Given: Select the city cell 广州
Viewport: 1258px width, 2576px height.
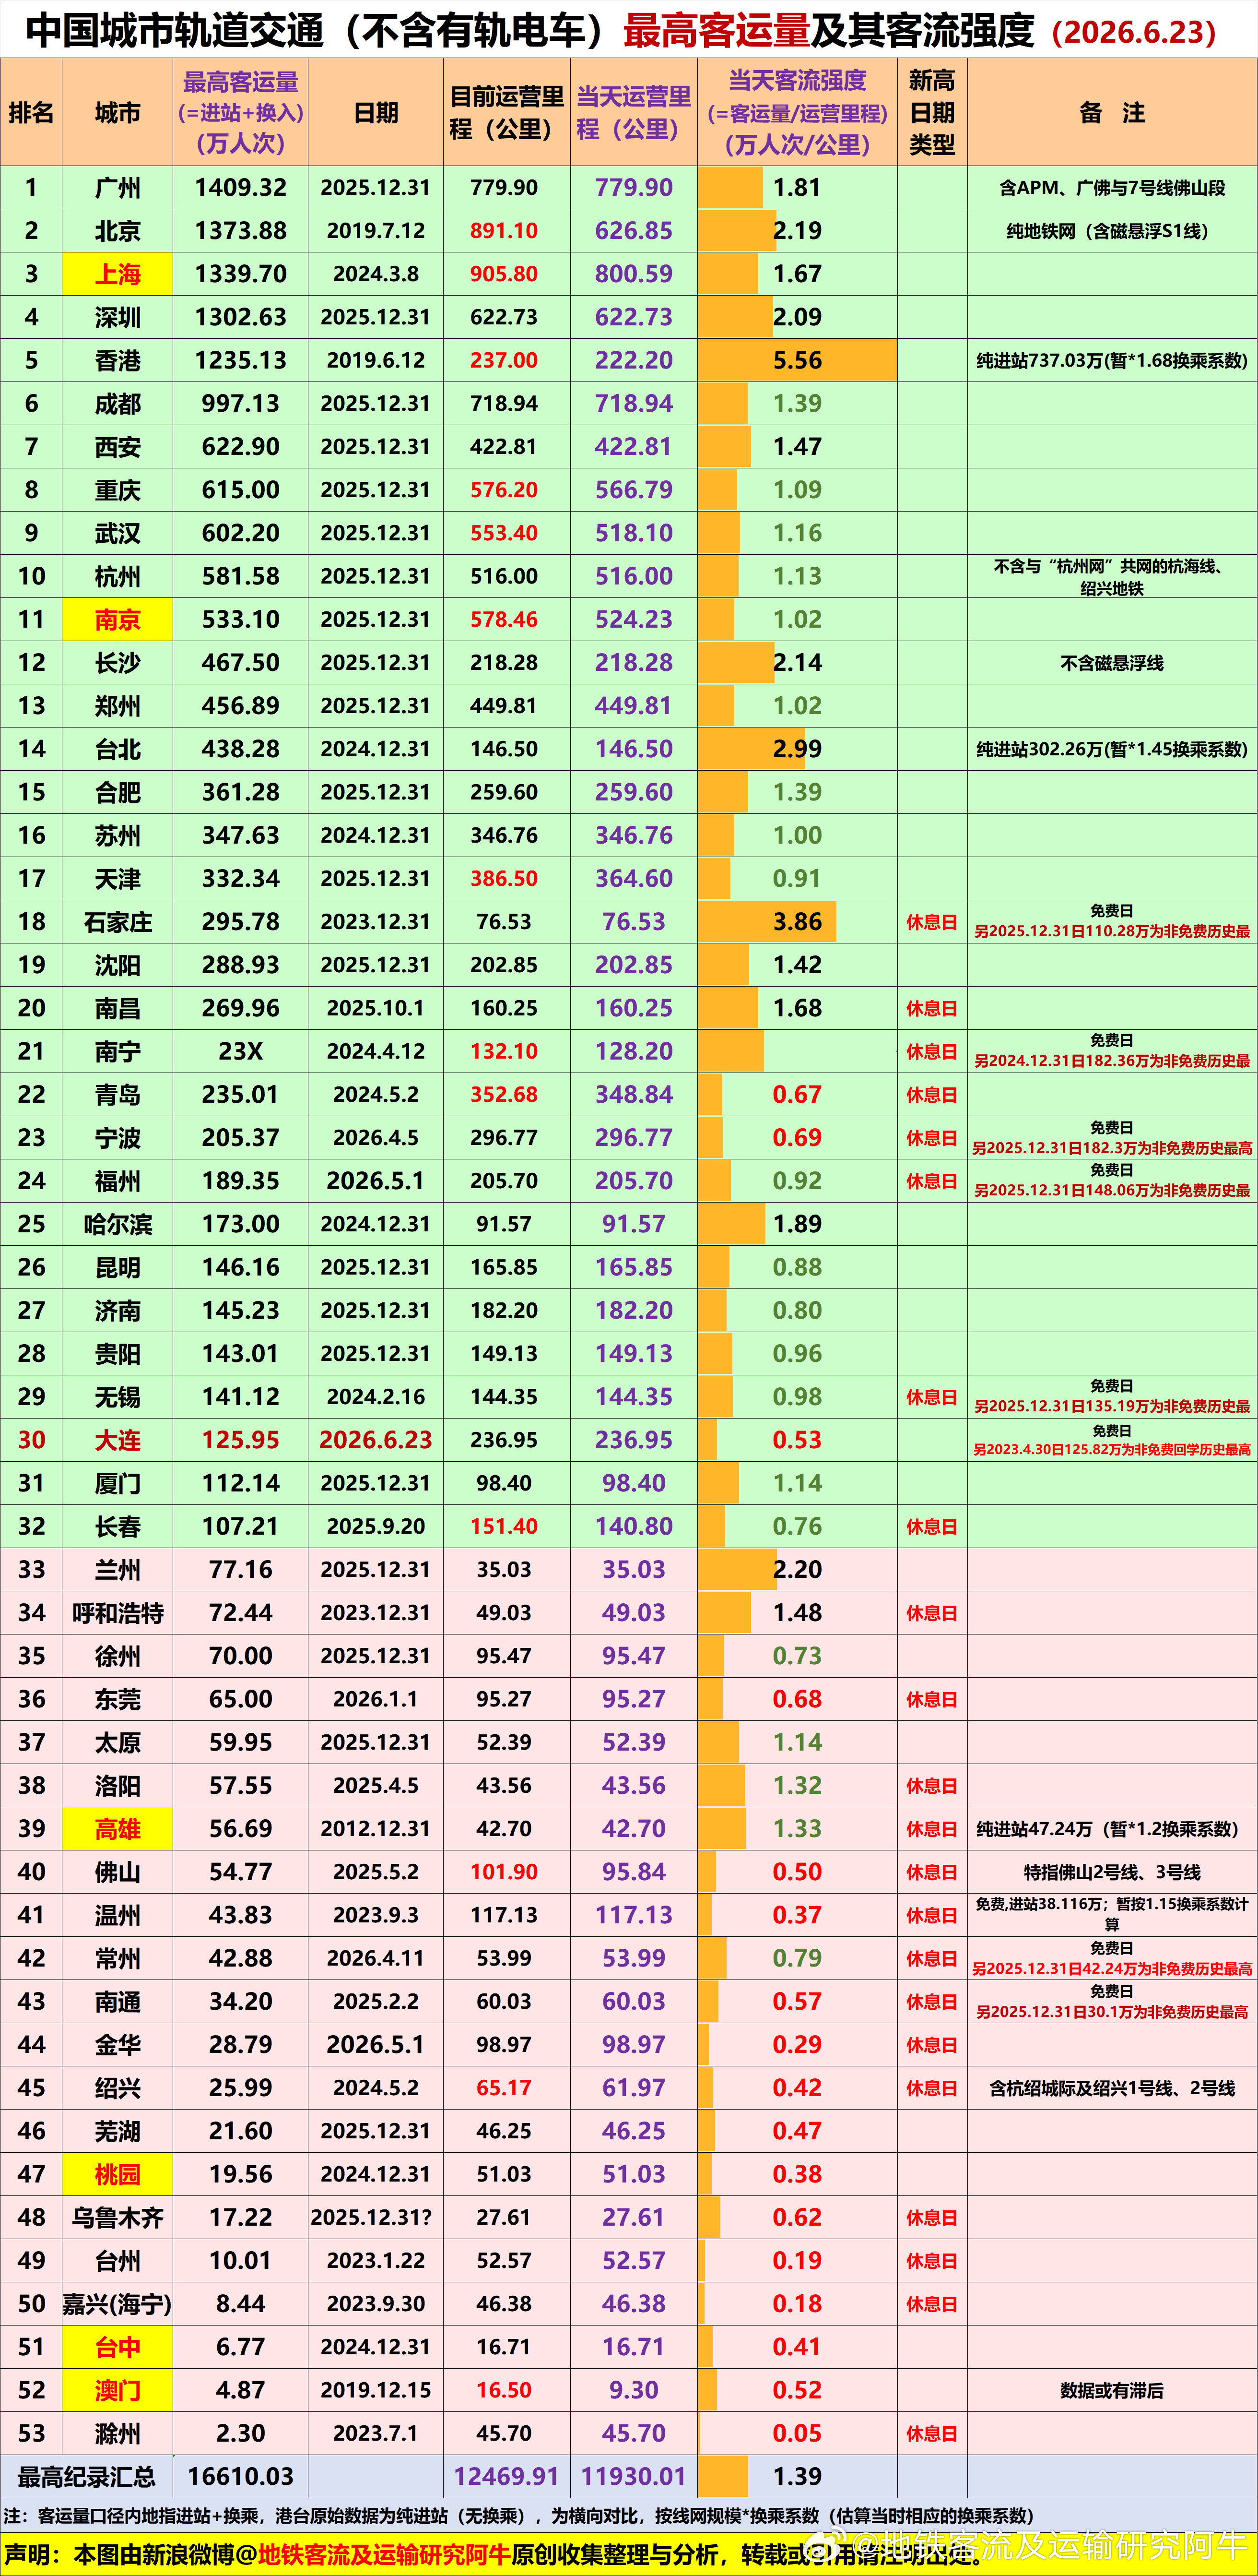Looking at the screenshot, I should [118, 188].
